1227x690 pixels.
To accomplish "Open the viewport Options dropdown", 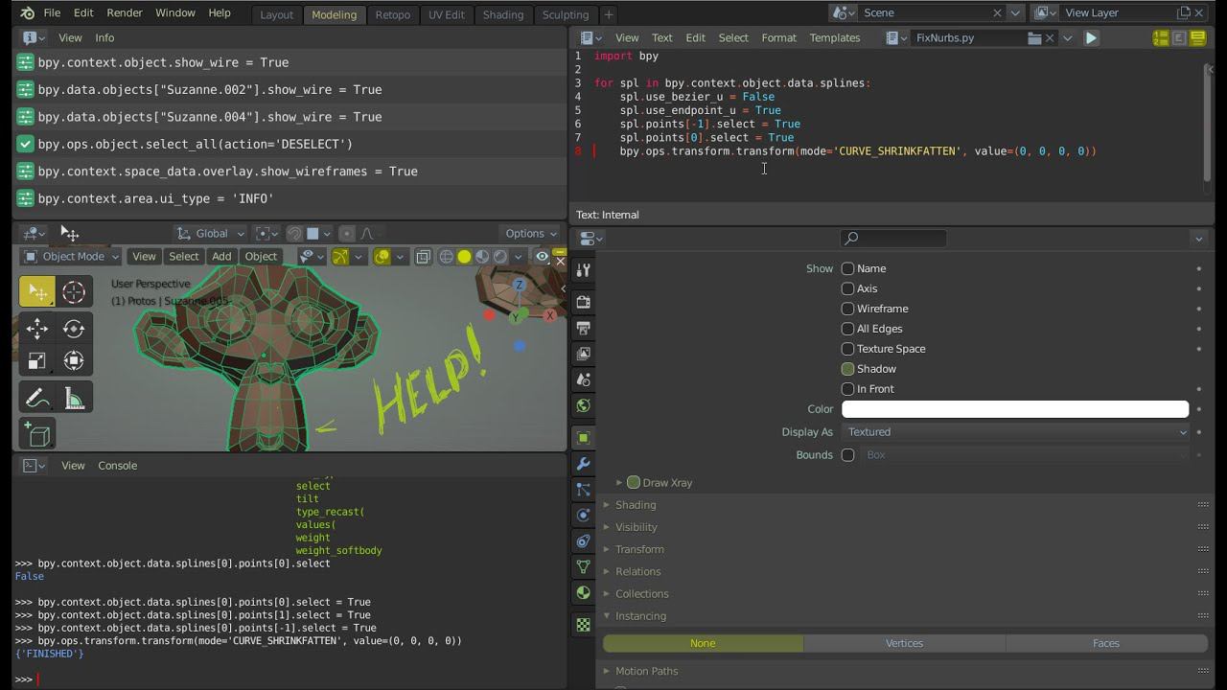I will pyautogui.click(x=531, y=234).
